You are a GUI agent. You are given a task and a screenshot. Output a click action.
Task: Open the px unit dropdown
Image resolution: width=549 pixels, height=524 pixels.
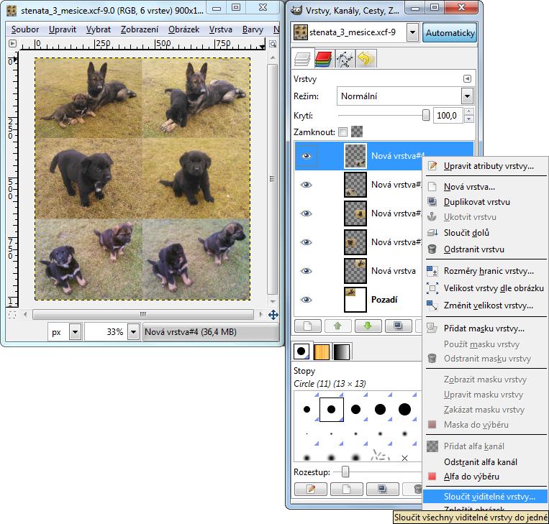(75, 332)
